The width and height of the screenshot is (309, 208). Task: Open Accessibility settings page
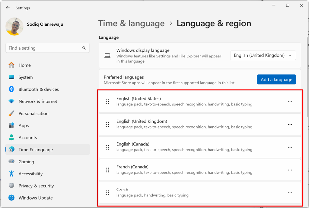point(47,174)
